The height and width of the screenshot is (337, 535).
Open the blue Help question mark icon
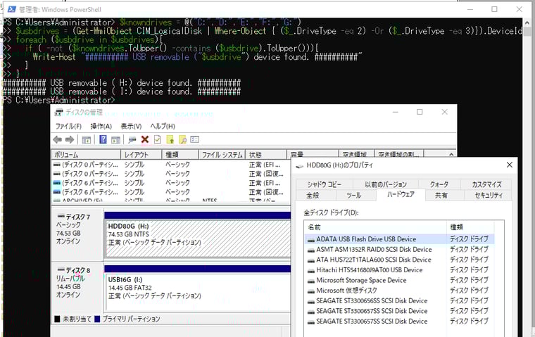point(103,139)
